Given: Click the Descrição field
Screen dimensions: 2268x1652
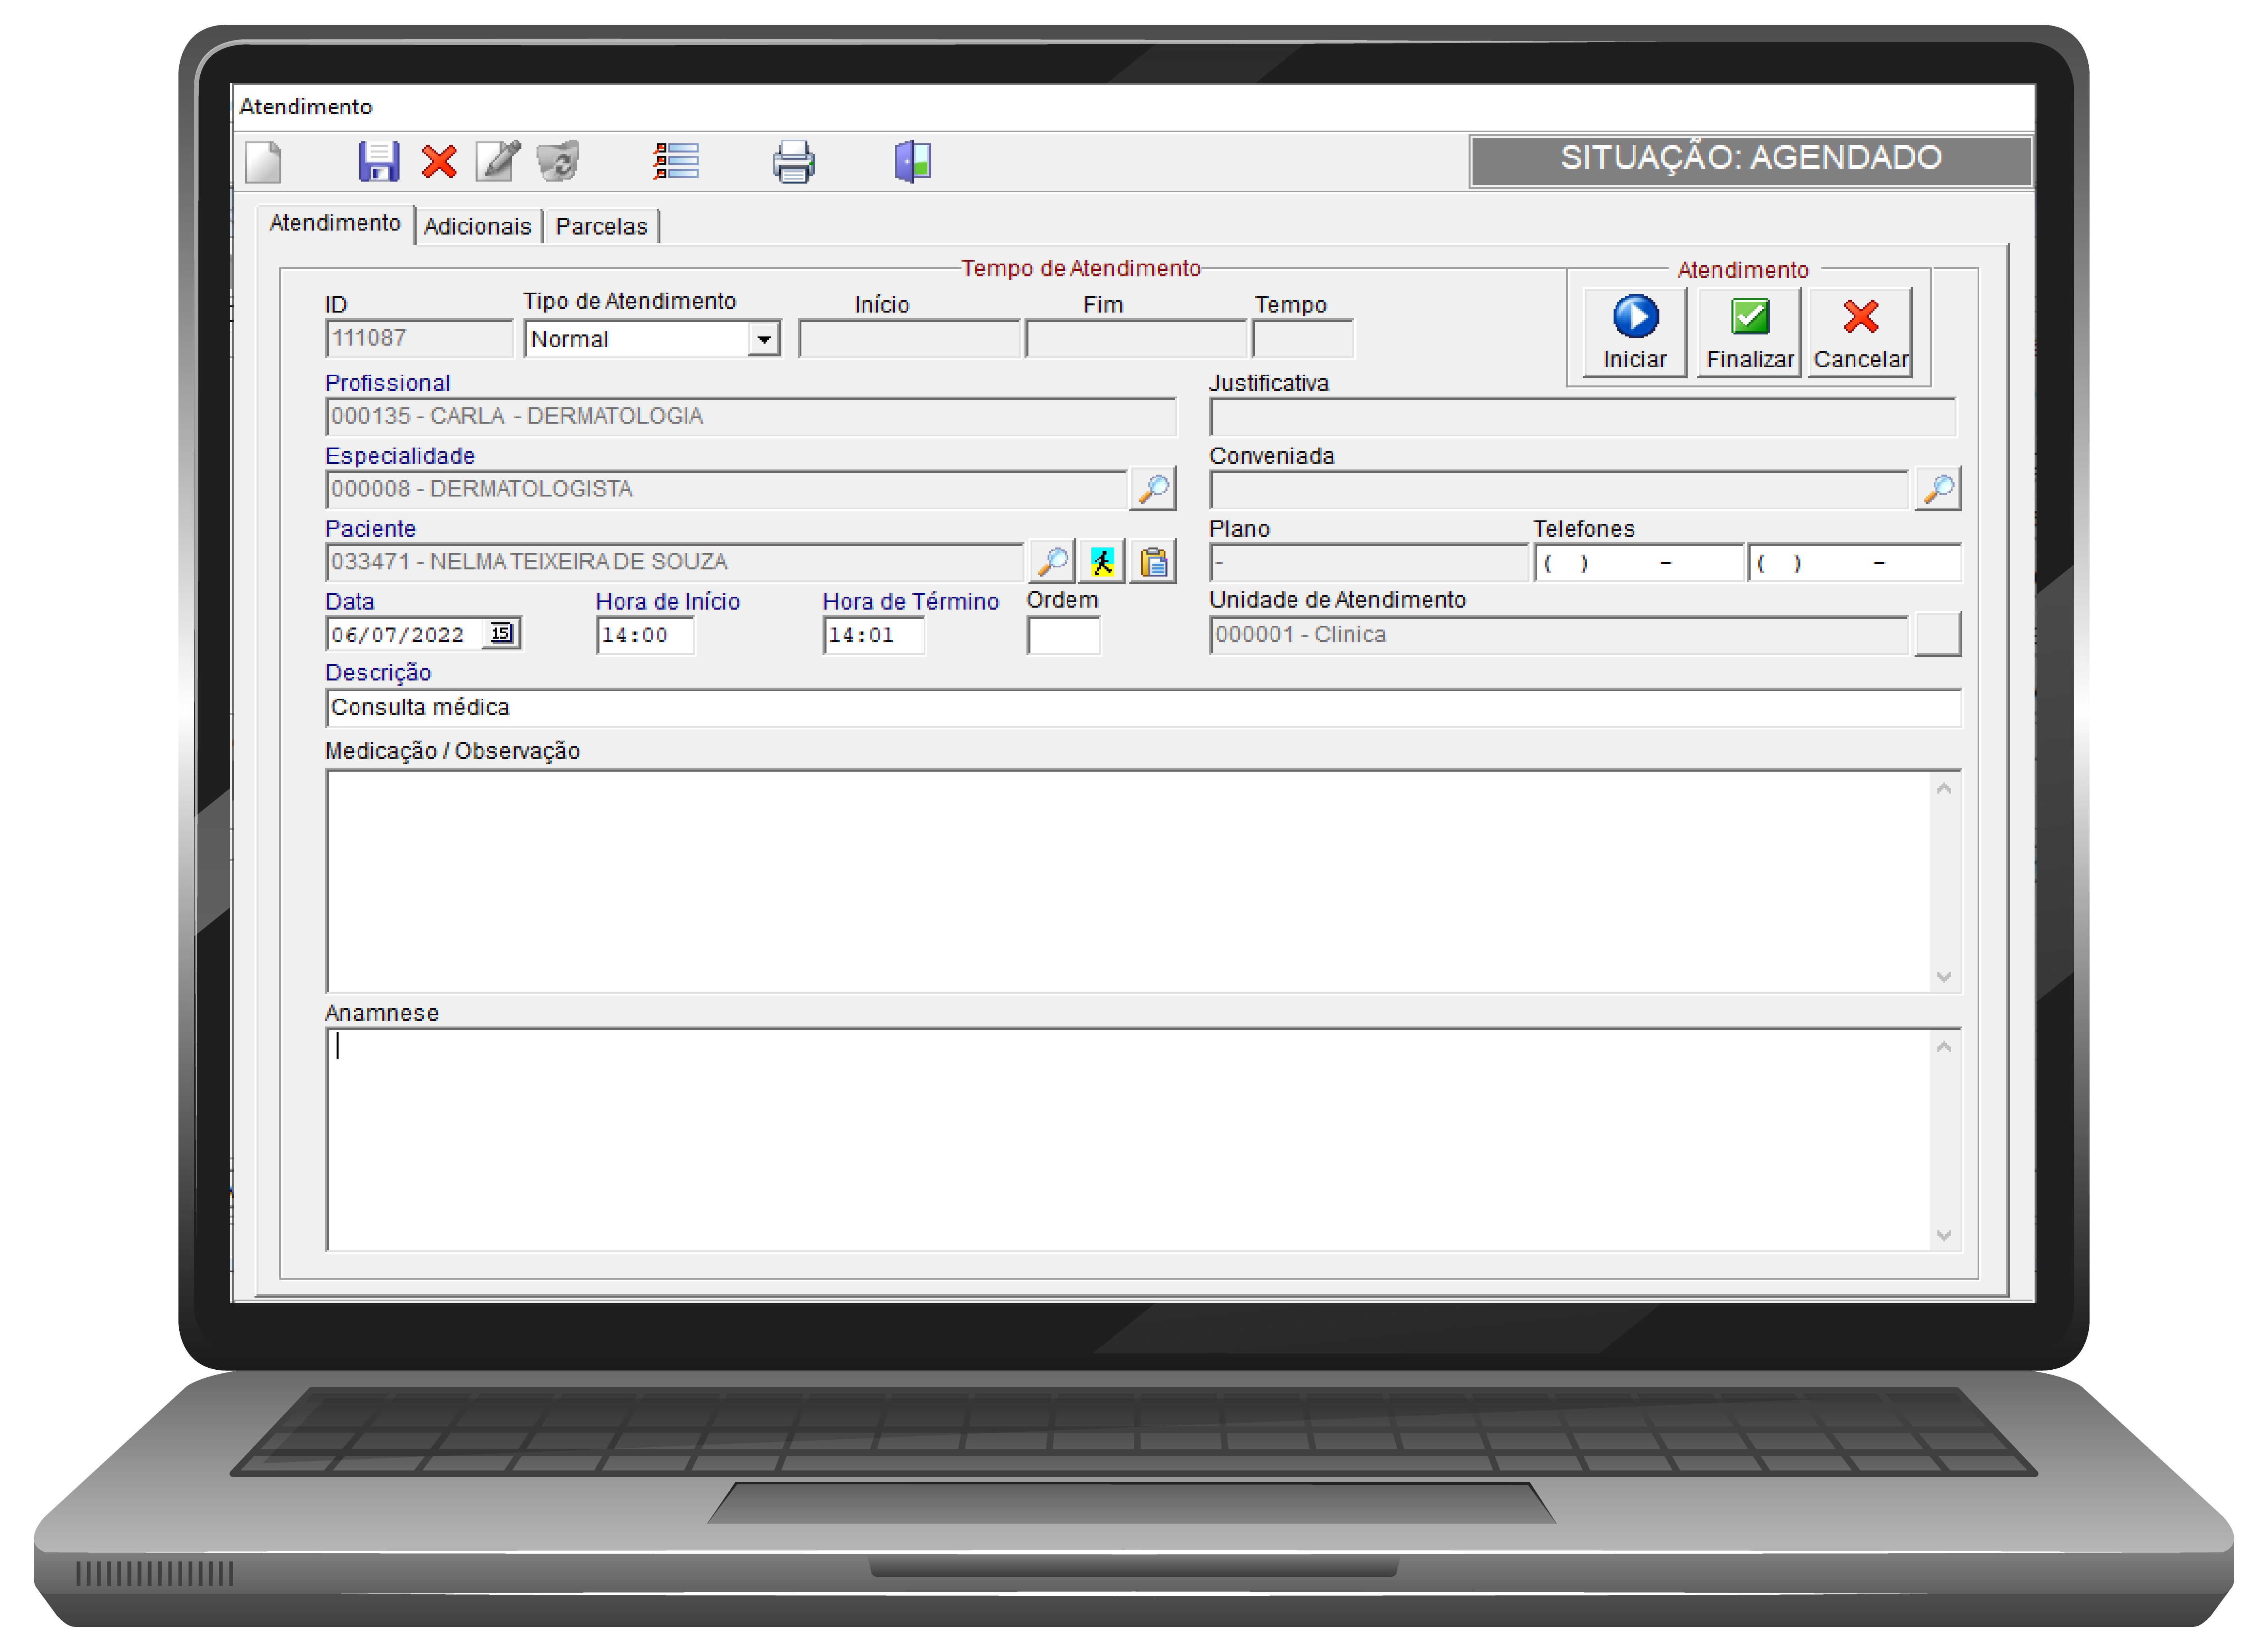Looking at the screenshot, I should pyautogui.click(x=1144, y=708).
